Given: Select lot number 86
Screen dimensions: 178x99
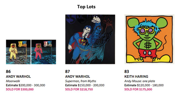Looking at the screenshot, I should pos(8,72).
